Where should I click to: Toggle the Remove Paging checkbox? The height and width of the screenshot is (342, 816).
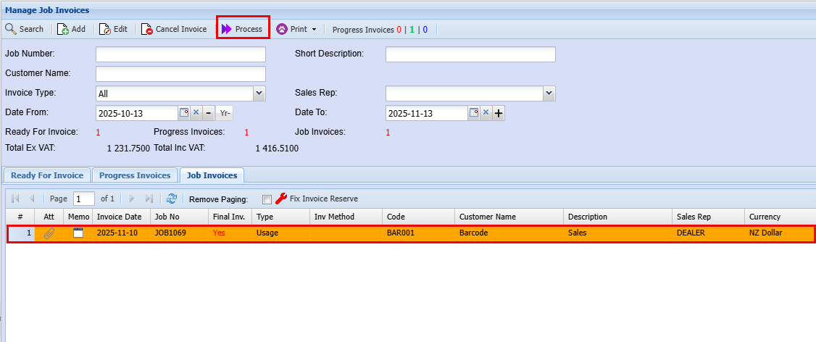267,199
